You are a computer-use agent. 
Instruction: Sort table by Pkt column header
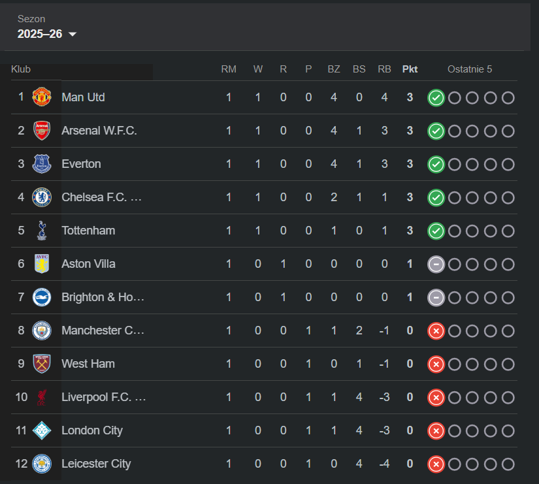410,69
